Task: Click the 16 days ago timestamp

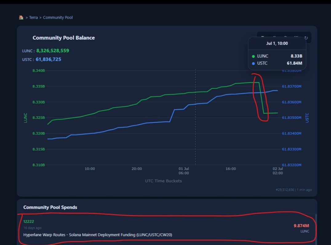Action: click(32, 228)
